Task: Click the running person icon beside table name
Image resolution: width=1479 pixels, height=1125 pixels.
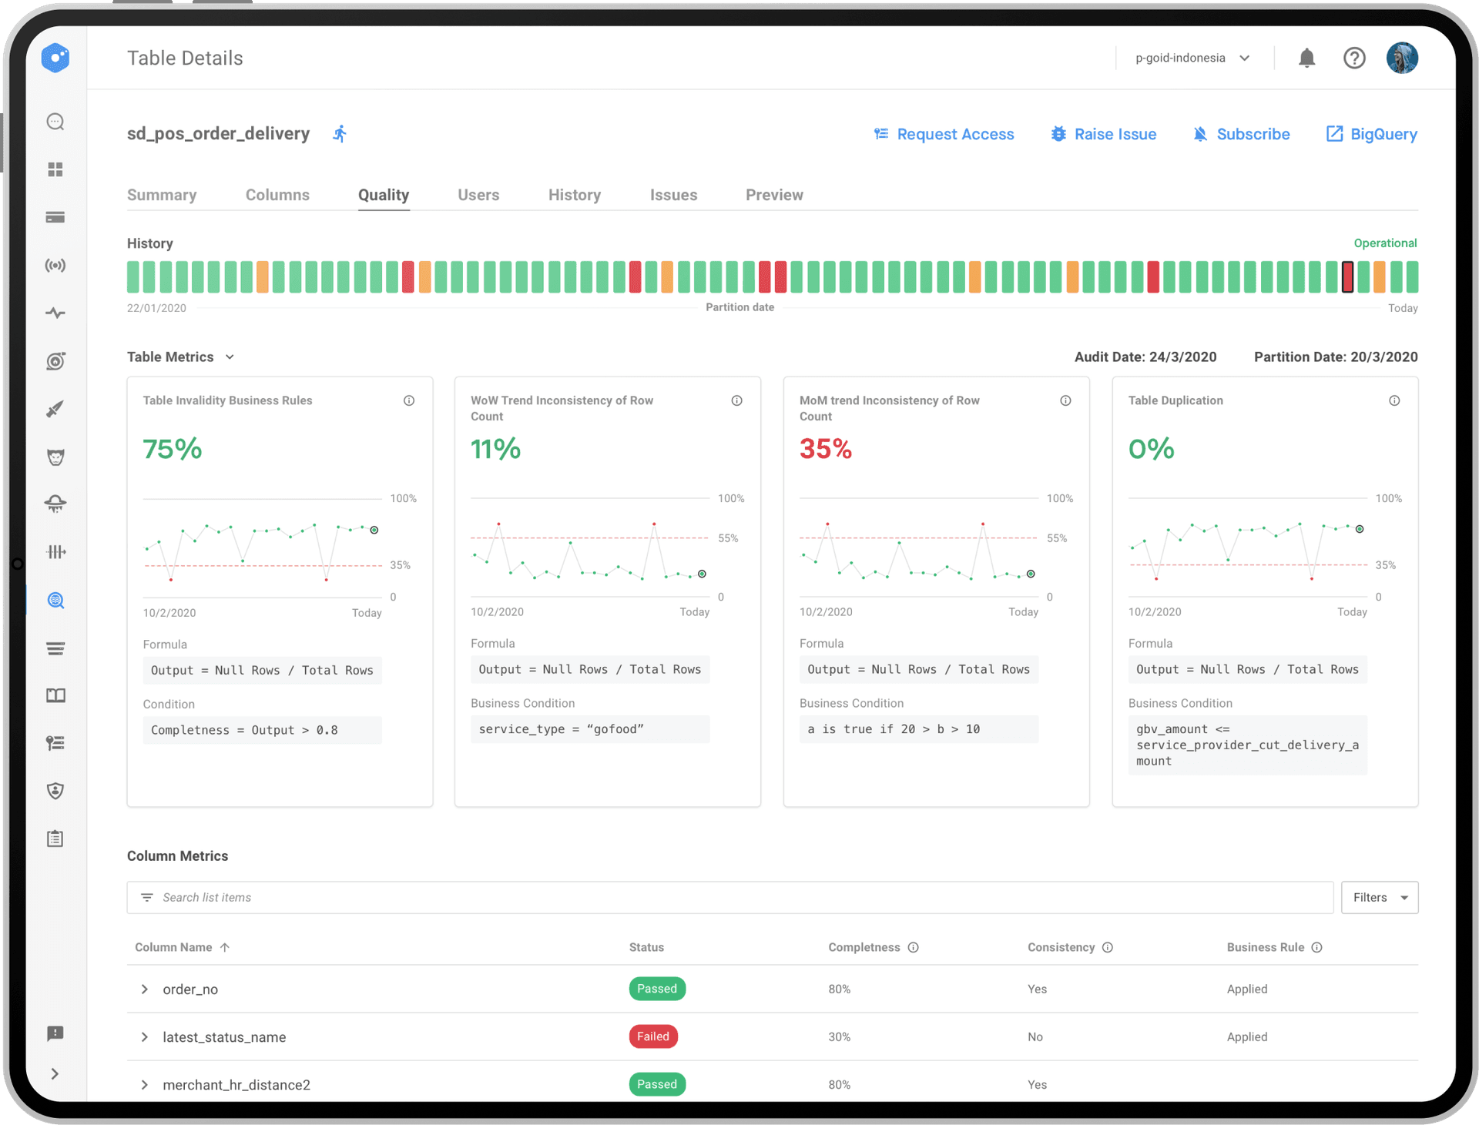Action: tap(340, 134)
